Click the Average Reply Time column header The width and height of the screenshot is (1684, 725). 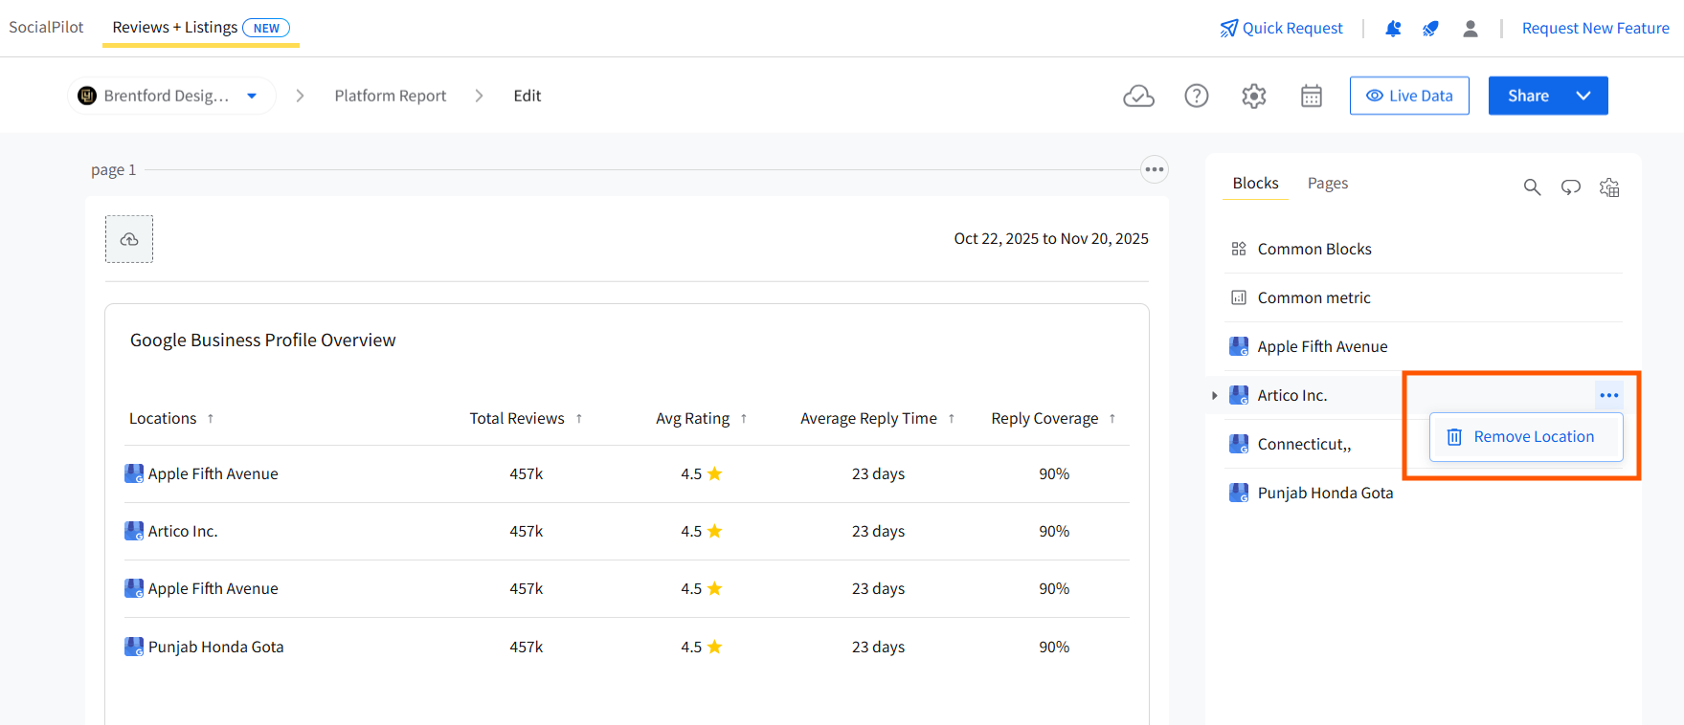coord(869,419)
